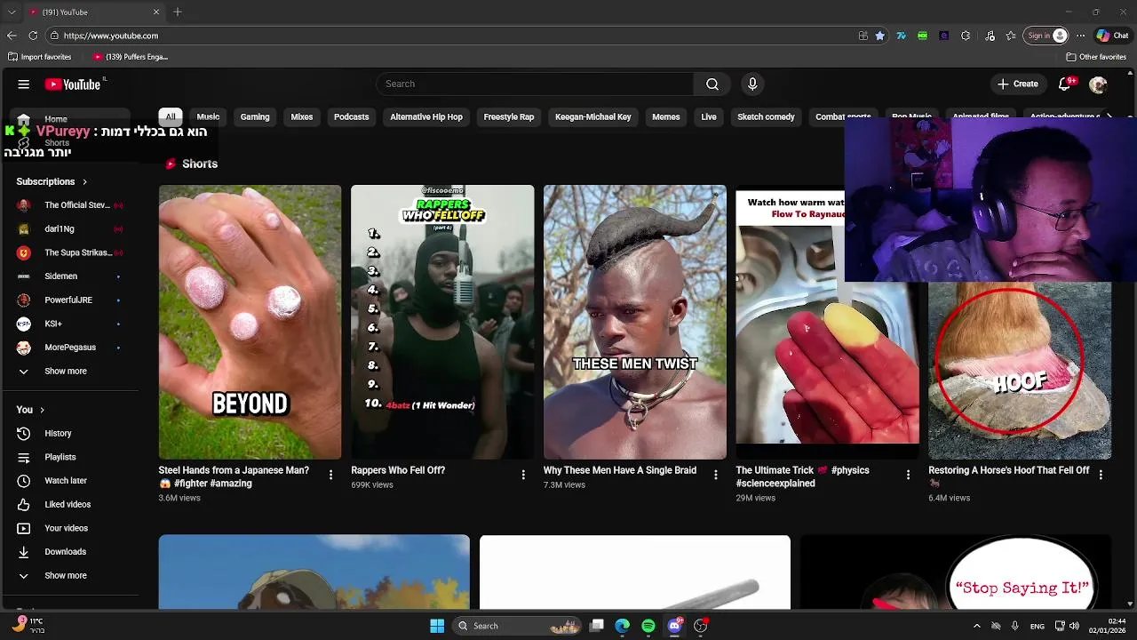Screen dimensions: 1137x640
Task: Open Copilot Chat button
Action: pyautogui.click(x=1113, y=36)
